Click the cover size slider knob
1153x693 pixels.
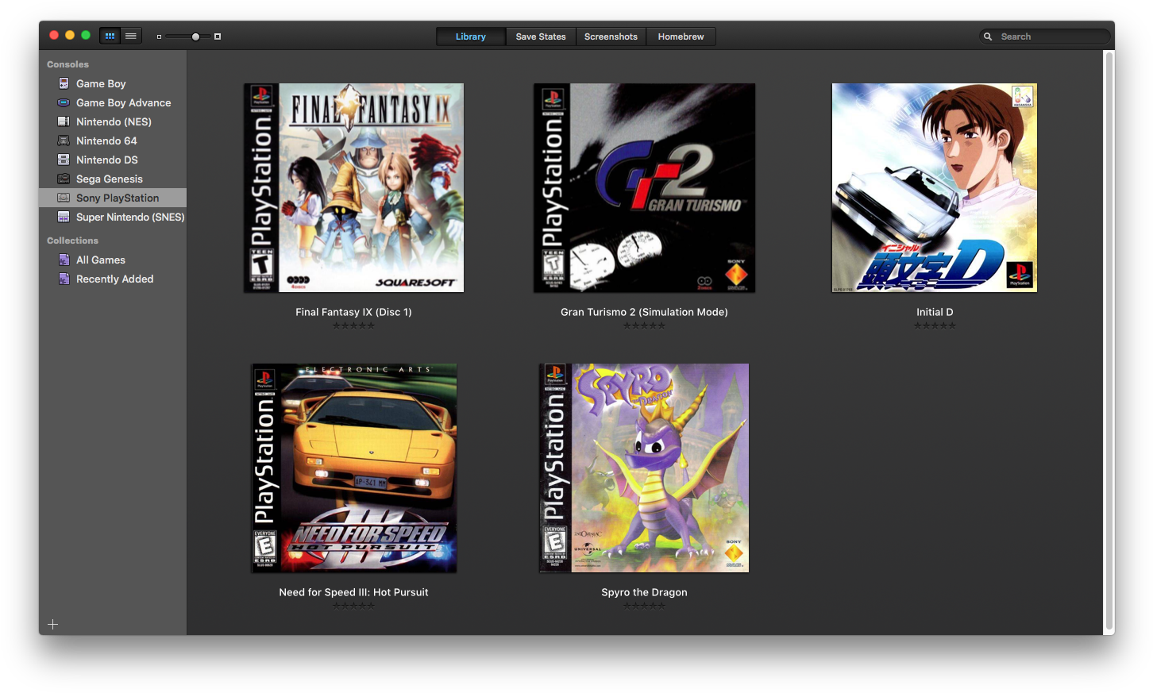pyautogui.click(x=195, y=37)
